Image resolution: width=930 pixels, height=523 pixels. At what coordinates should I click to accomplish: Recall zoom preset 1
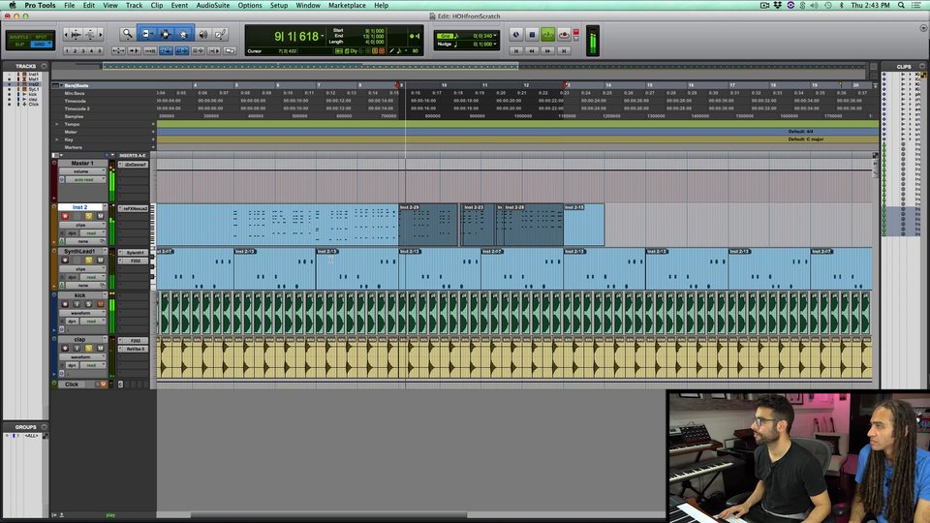coord(67,51)
